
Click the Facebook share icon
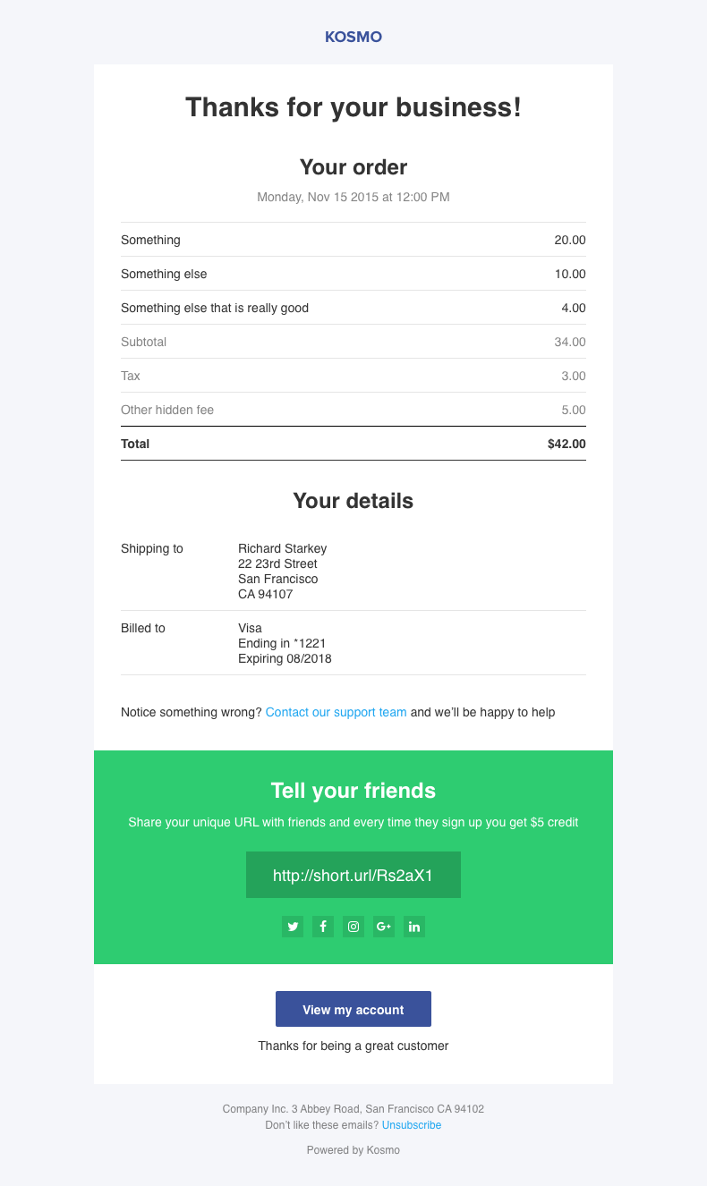coord(323,927)
